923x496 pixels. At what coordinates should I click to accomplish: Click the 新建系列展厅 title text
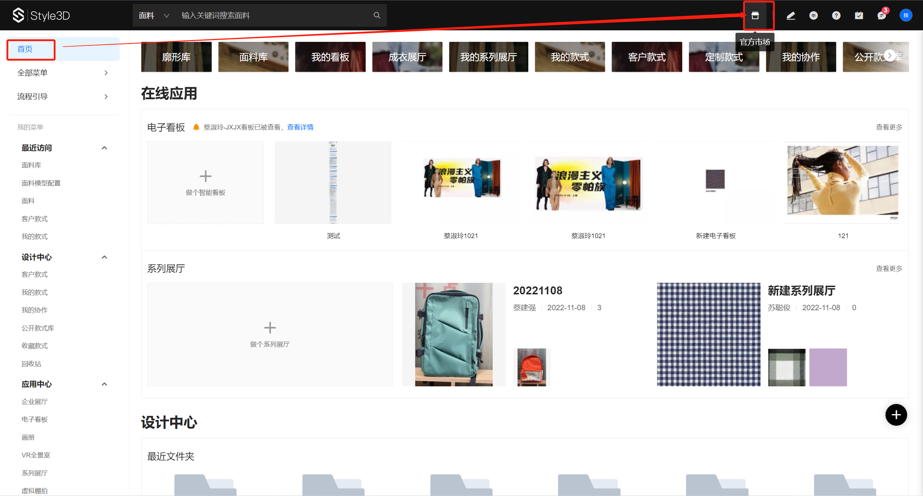(801, 290)
